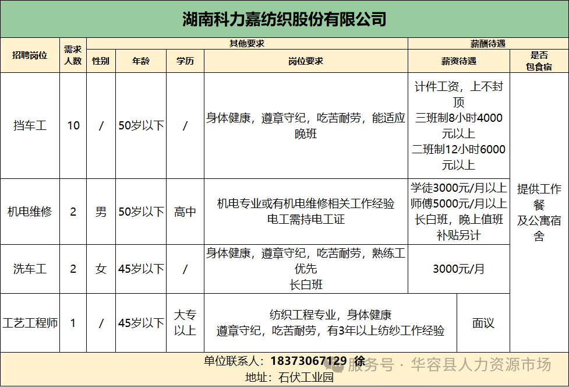Image resolution: width=569 pixels, height=387 pixels.
Task: Select the salary cell showing 面议
Action: click(x=483, y=323)
